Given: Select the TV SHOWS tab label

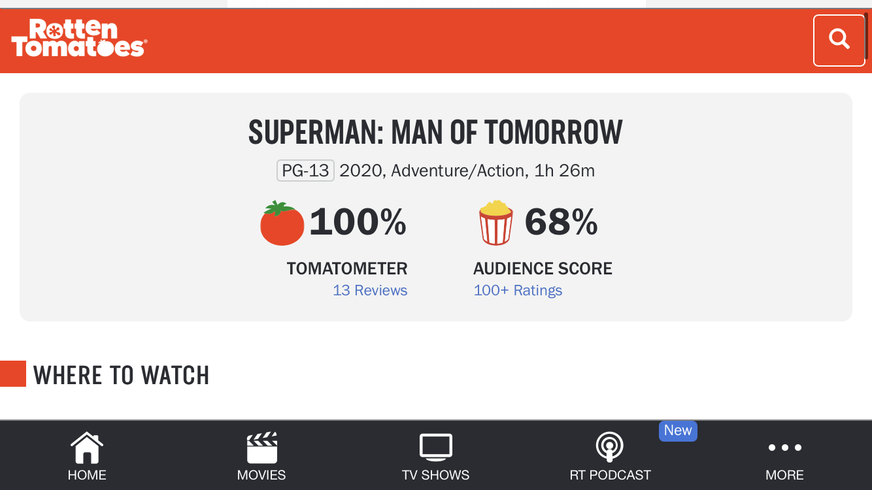Looking at the screenshot, I should tap(435, 475).
